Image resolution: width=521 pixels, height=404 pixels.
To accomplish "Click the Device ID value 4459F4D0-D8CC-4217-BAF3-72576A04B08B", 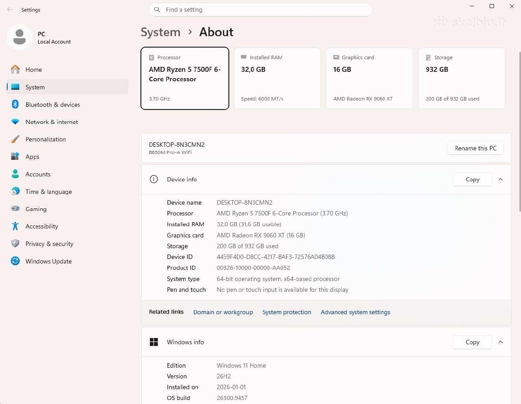I will tap(276, 257).
